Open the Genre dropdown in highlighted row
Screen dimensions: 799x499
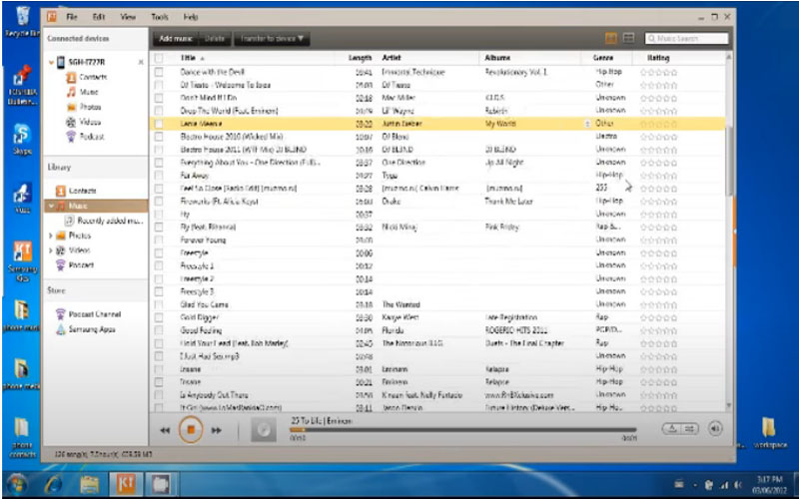pyautogui.click(x=587, y=124)
